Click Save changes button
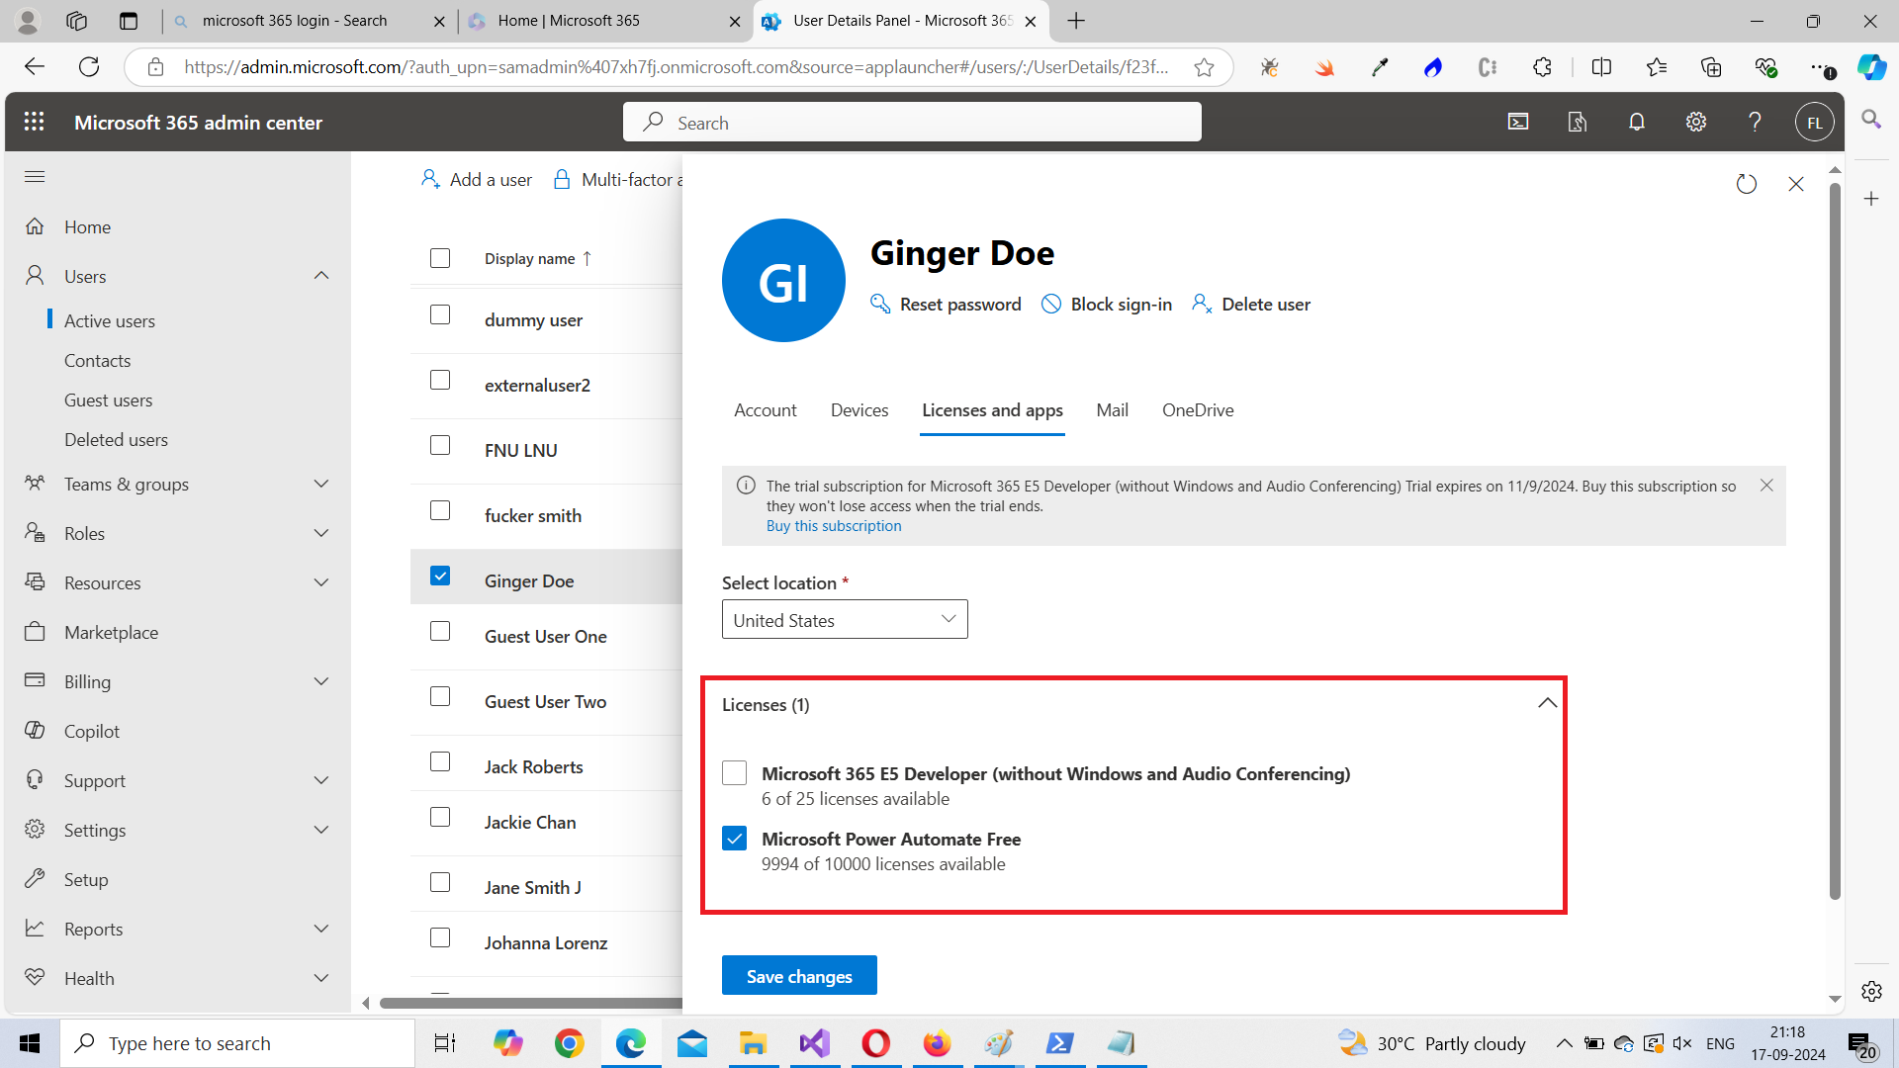1899x1068 pixels. tap(799, 975)
